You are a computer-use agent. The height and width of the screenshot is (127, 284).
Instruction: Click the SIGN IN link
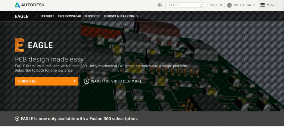click(x=216, y=5)
